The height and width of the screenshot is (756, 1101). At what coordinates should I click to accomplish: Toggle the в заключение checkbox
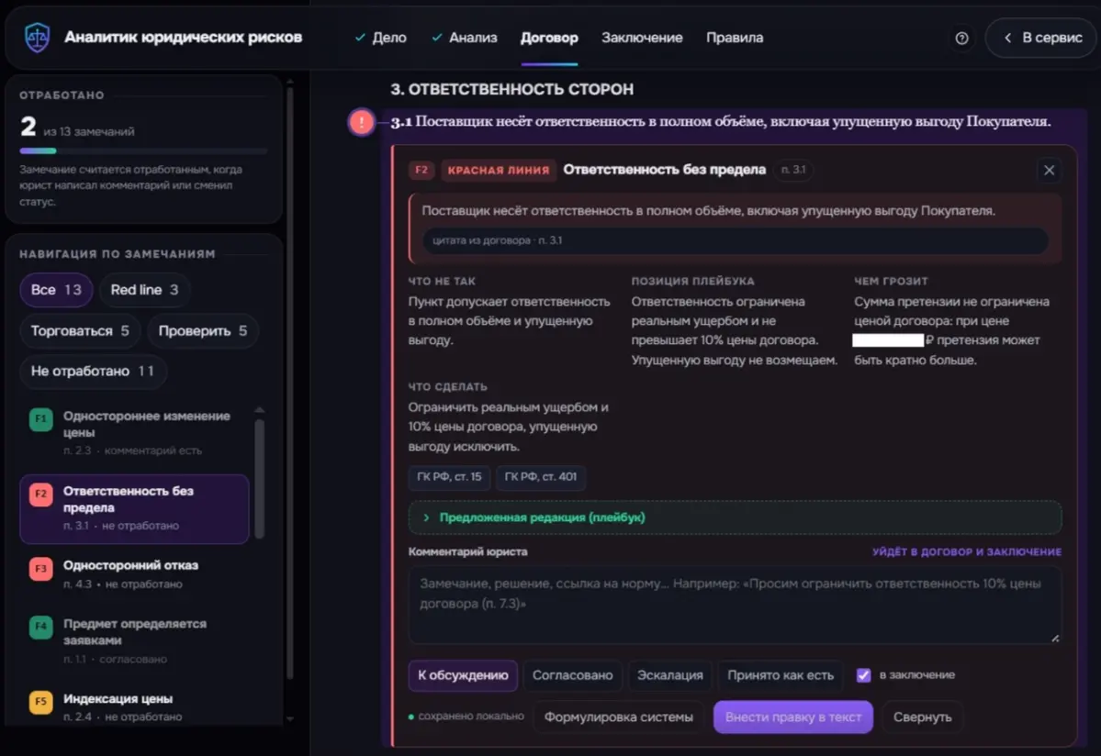click(x=864, y=675)
